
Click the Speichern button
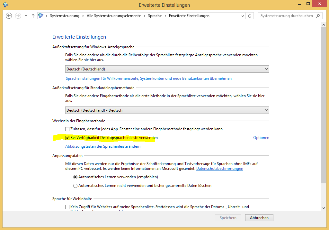(228, 217)
